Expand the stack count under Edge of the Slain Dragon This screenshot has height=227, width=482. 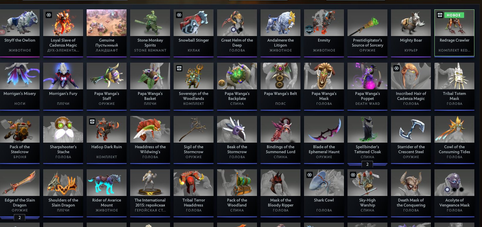20,218
